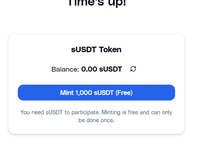The image size is (200, 144).
Task: Click the sUSDT Token card title
Action: tap(96, 49)
